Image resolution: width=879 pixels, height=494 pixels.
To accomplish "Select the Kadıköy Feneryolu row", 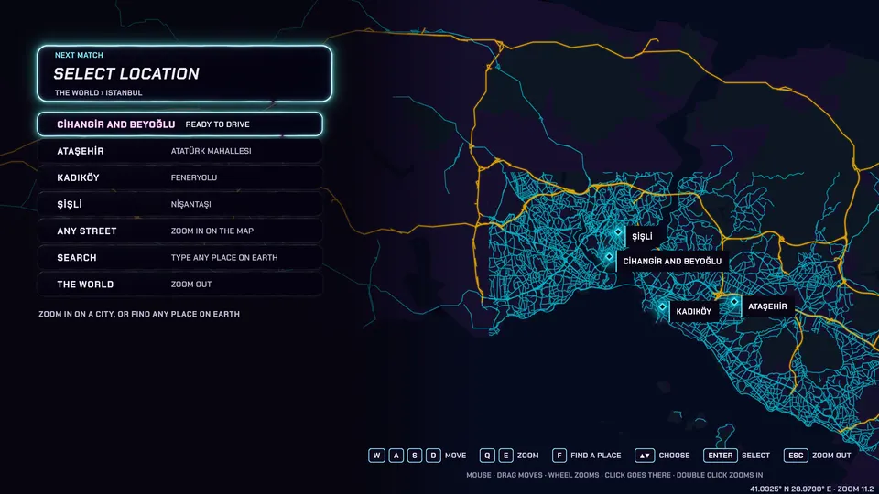I will [180, 177].
